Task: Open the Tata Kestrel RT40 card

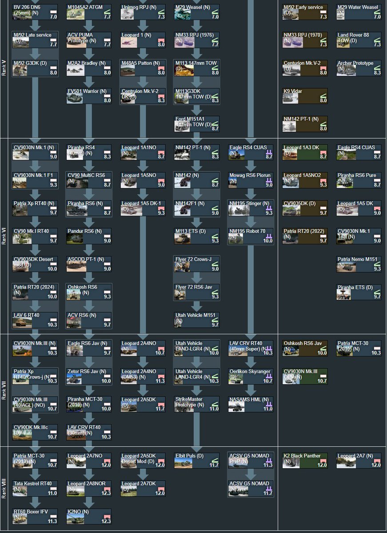Action: [35, 488]
